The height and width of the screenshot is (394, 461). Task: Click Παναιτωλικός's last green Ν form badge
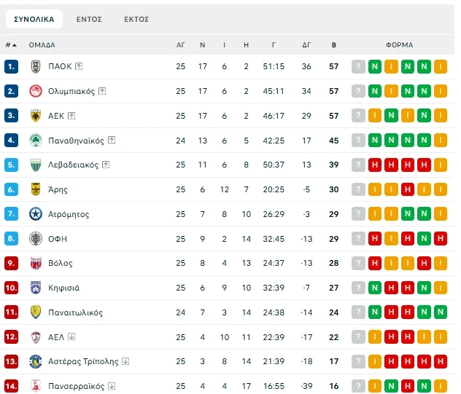(441, 312)
